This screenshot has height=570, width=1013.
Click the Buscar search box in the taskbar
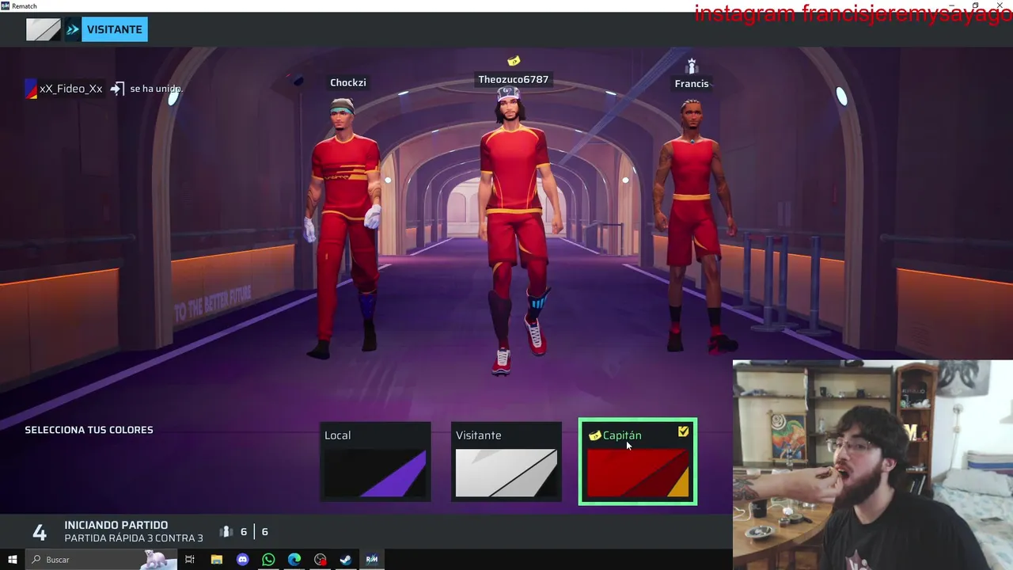[101, 560]
